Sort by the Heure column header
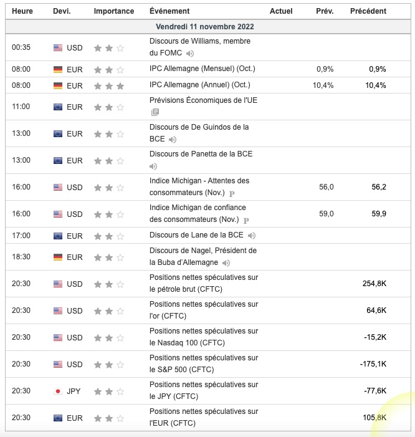 click(x=22, y=11)
